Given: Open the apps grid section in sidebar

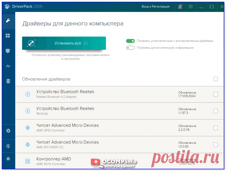Looking at the screenshot, I should pos(8,36).
